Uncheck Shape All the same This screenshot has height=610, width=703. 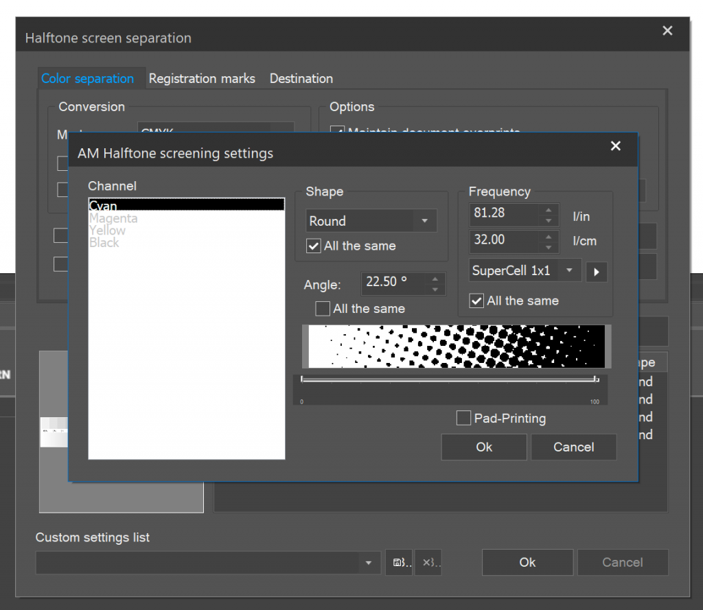pos(314,246)
